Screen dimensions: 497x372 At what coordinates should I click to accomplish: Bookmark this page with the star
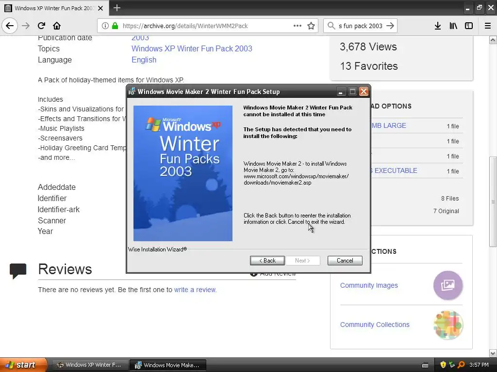(x=311, y=26)
